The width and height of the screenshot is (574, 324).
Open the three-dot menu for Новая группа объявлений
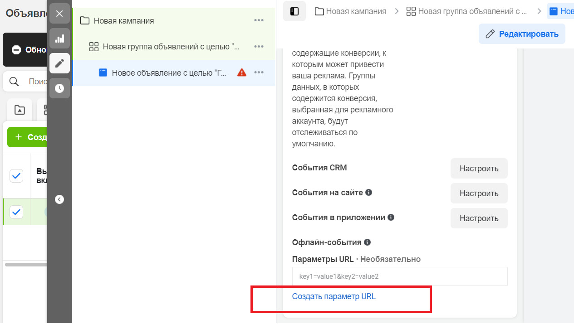[x=259, y=46]
